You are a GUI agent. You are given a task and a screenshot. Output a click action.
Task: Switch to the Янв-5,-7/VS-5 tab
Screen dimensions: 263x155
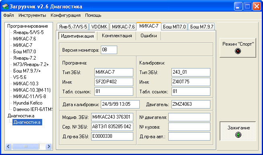[73, 27]
